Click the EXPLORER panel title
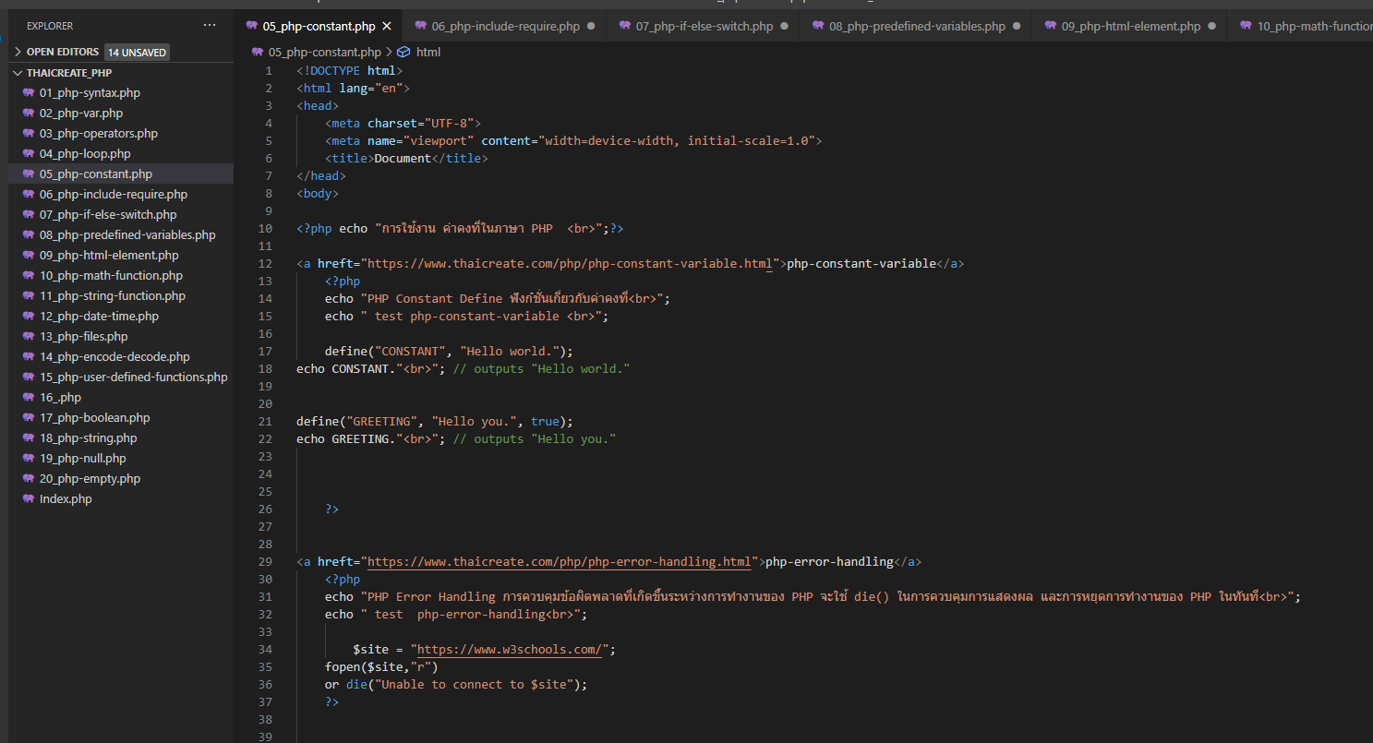Screen dimensions: 1373x743 tap(50, 26)
